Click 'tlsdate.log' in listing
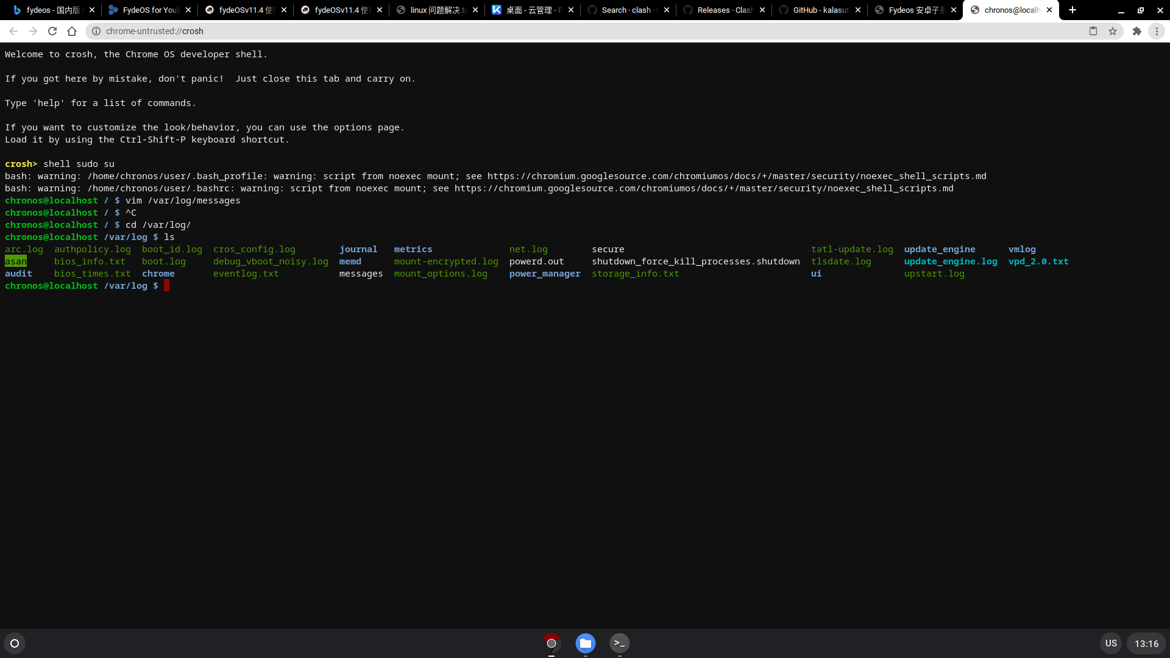 pos(841,261)
